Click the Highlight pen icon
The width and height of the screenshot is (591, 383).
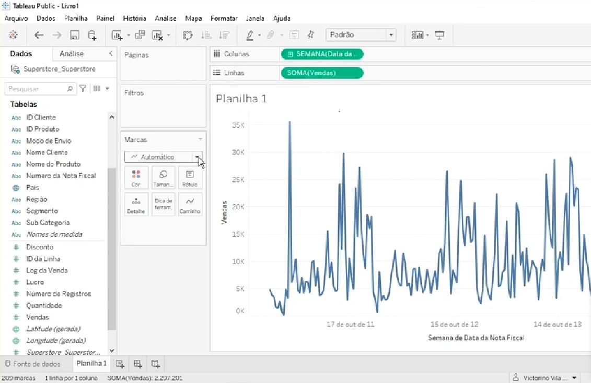pyautogui.click(x=251, y=35)
